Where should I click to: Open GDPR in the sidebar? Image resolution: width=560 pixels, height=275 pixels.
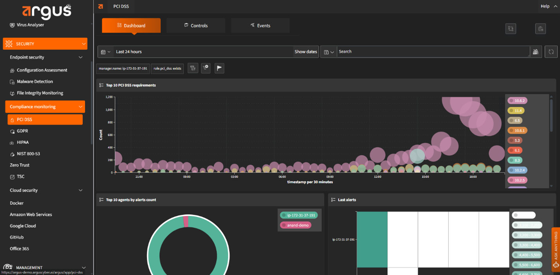coord(22,131)
